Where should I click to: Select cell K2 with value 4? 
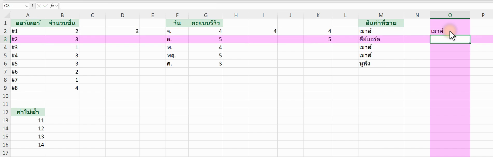tap(318, 31)
